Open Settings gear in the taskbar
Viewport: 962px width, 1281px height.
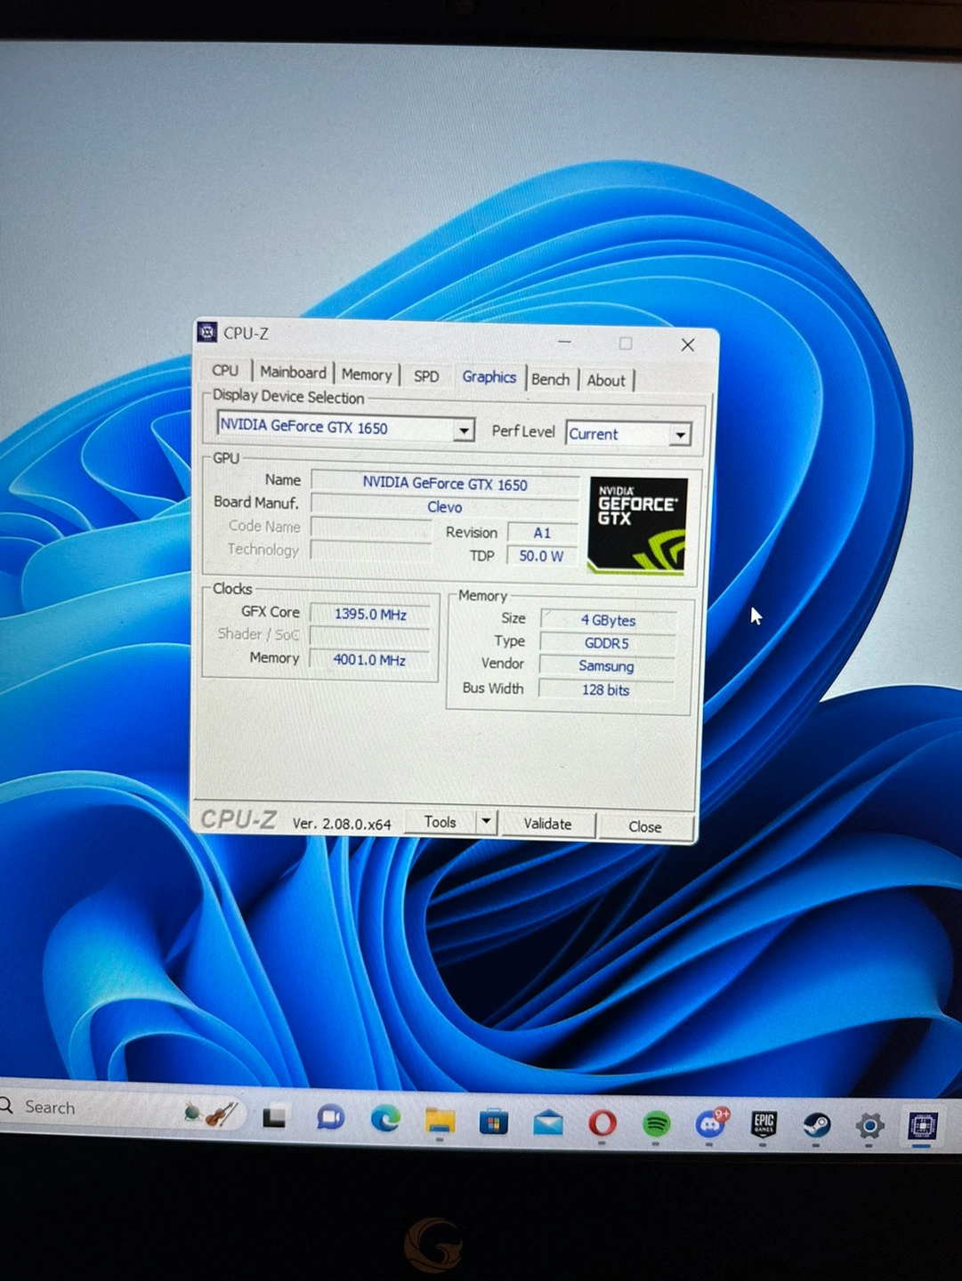click(869, 1126)
